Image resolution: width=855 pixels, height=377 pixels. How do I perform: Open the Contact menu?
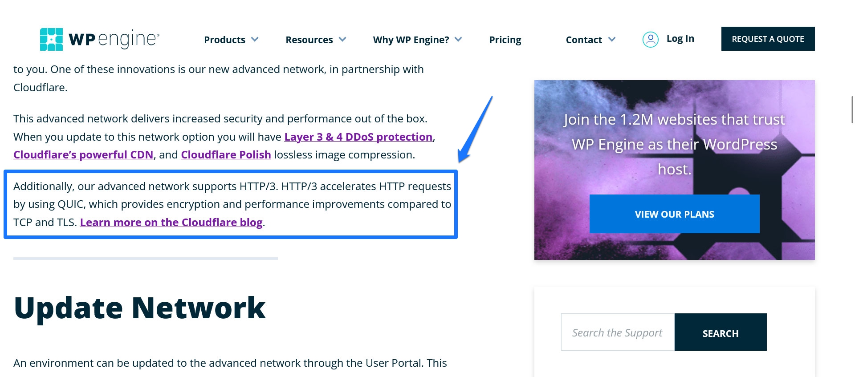click(583, 40)
